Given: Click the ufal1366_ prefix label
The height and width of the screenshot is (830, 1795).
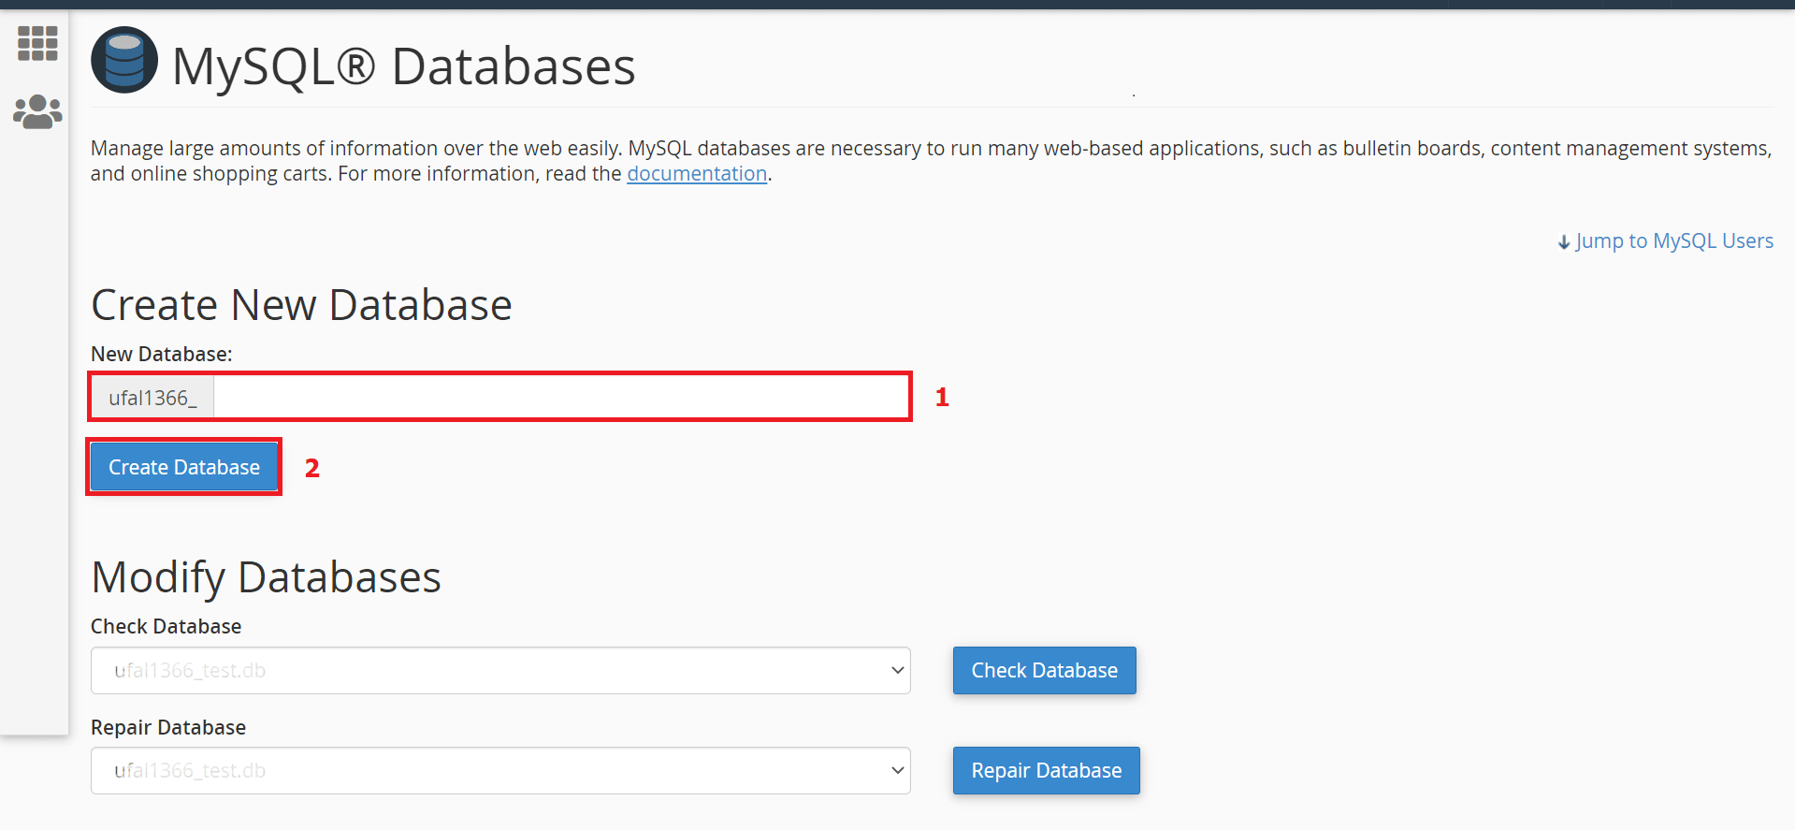Looking at the screenshot, I should point(152,398).
